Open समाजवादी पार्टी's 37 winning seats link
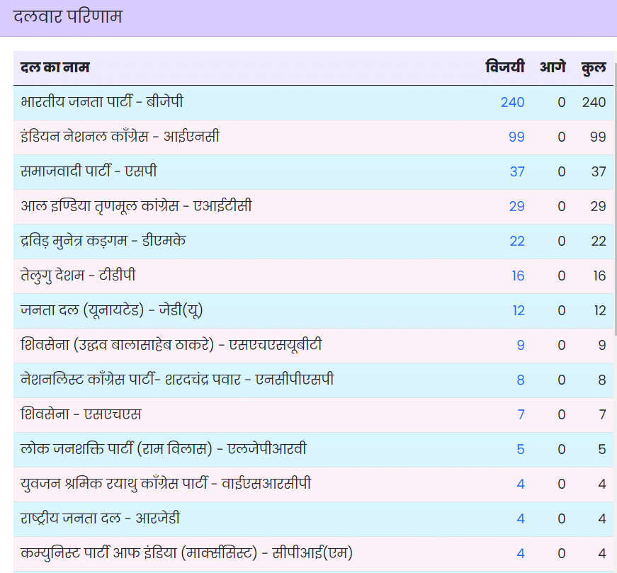Screen dimensions: 617x573 (x=516, y=171)
